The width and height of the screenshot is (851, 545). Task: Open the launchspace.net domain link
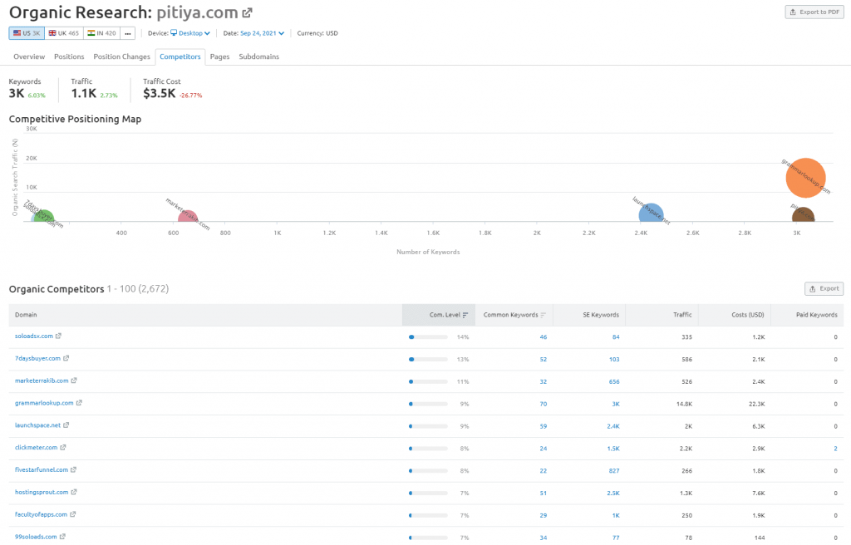pyautogui.click(x=37, y=425)
